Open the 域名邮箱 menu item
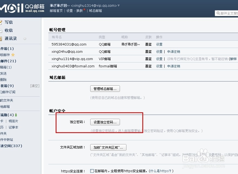Screen dimensions: 238x174 point(95,11)
